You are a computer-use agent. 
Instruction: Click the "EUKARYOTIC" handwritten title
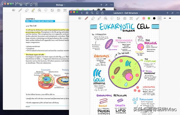point(117,27)
